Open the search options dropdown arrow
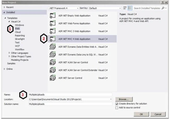 (x=166, y=8)
